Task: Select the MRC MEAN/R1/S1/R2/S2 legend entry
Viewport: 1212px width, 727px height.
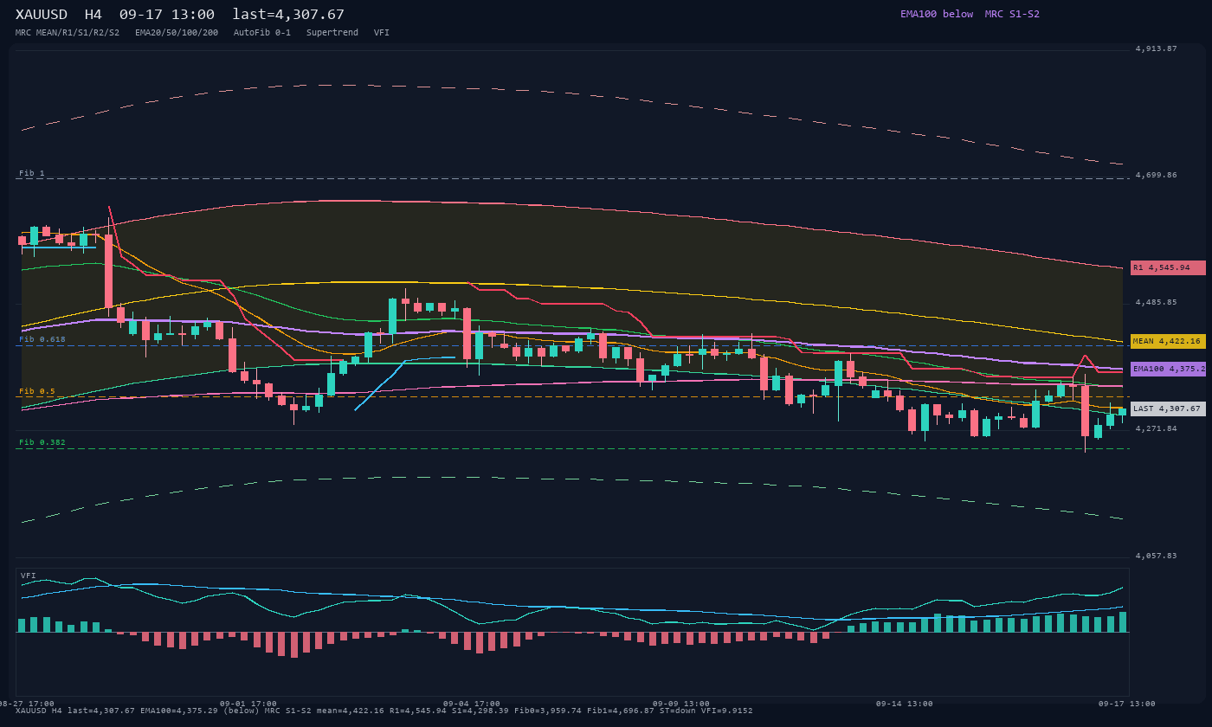Action: (68, 33)
